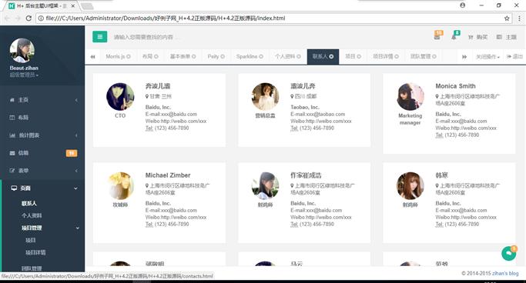Click the site info icon in address bar
Screen dimensions: 526x283
click(41, 18)
